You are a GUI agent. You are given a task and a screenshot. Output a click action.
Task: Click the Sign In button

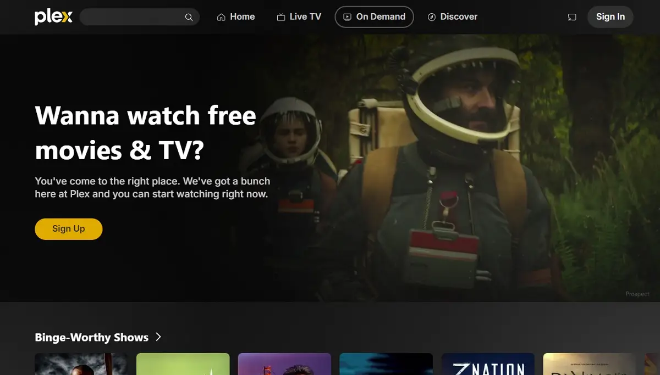coord(610,17)
